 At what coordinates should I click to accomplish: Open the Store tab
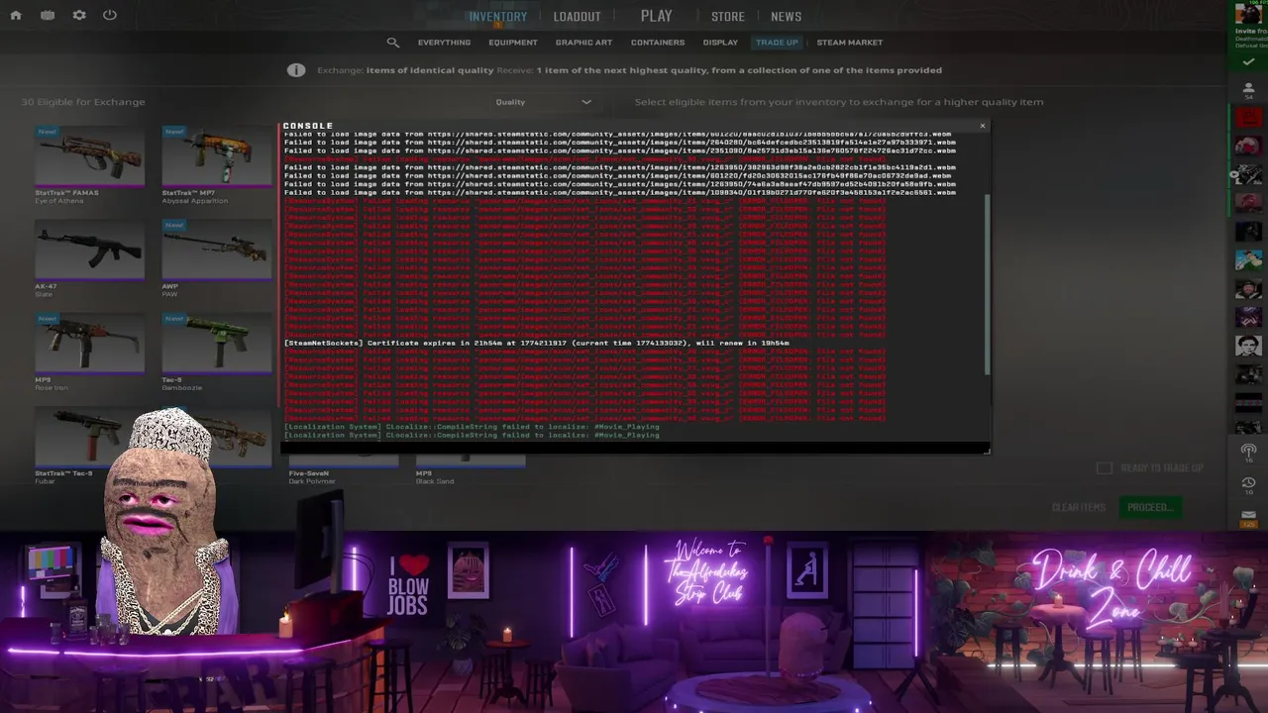(727, 17)
